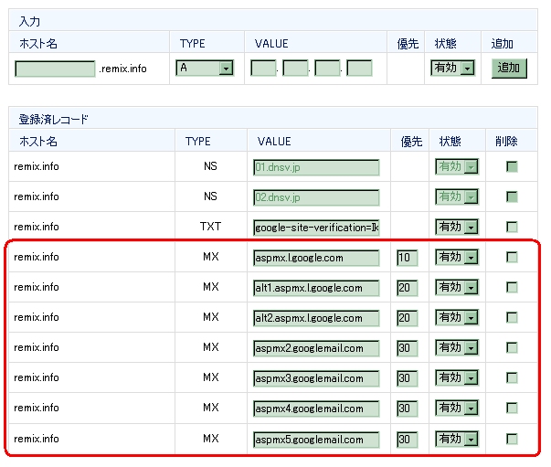This screenshot has height=467, width=551.
Task: Open status dropdown for 01.dnsv.jp record
Action: point(457,166)
